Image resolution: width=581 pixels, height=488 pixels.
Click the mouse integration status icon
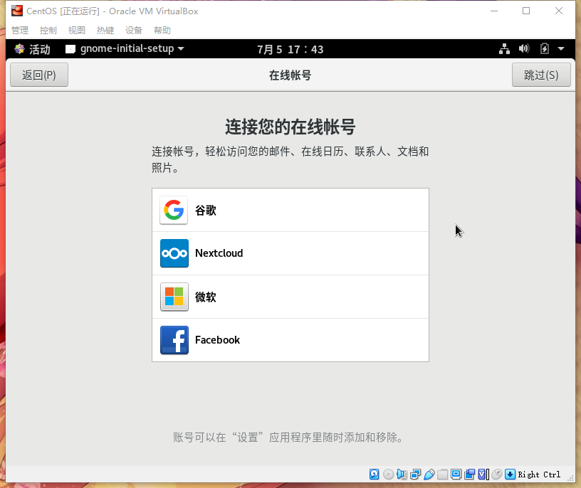(x=497, y=474)
